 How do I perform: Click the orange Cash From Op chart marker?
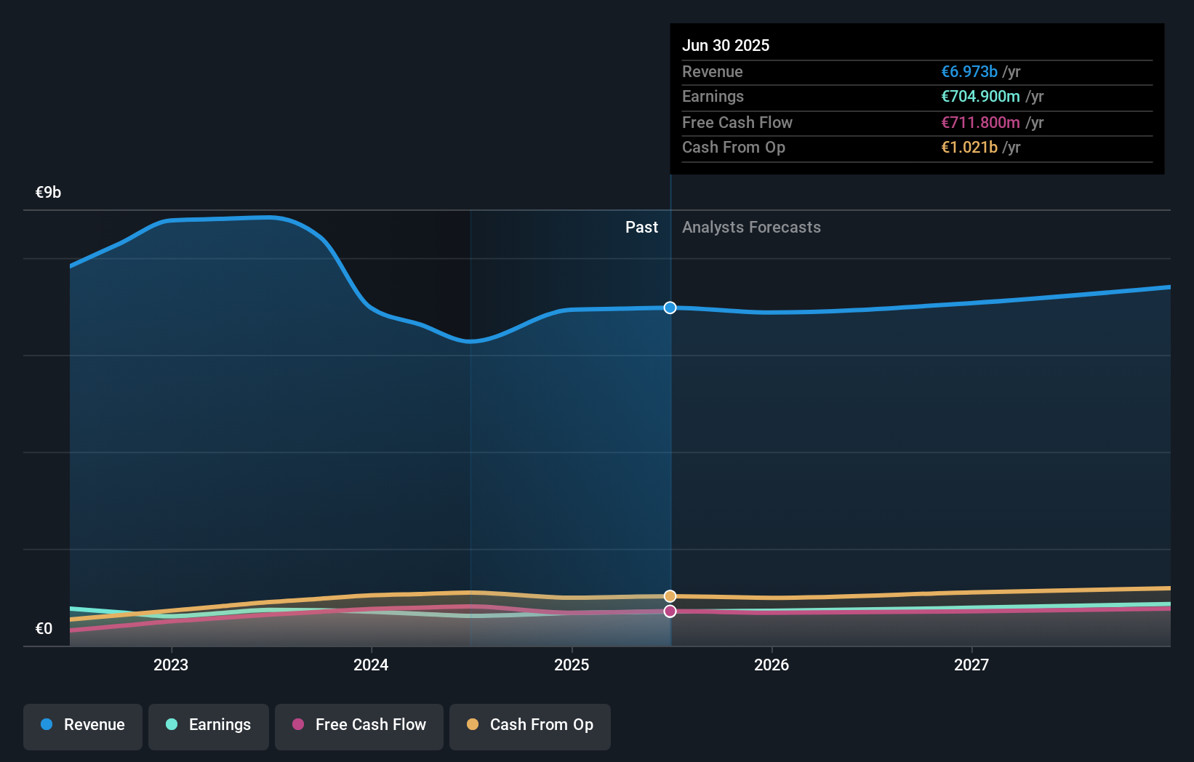pyautogui.click(x=669, y=595)
